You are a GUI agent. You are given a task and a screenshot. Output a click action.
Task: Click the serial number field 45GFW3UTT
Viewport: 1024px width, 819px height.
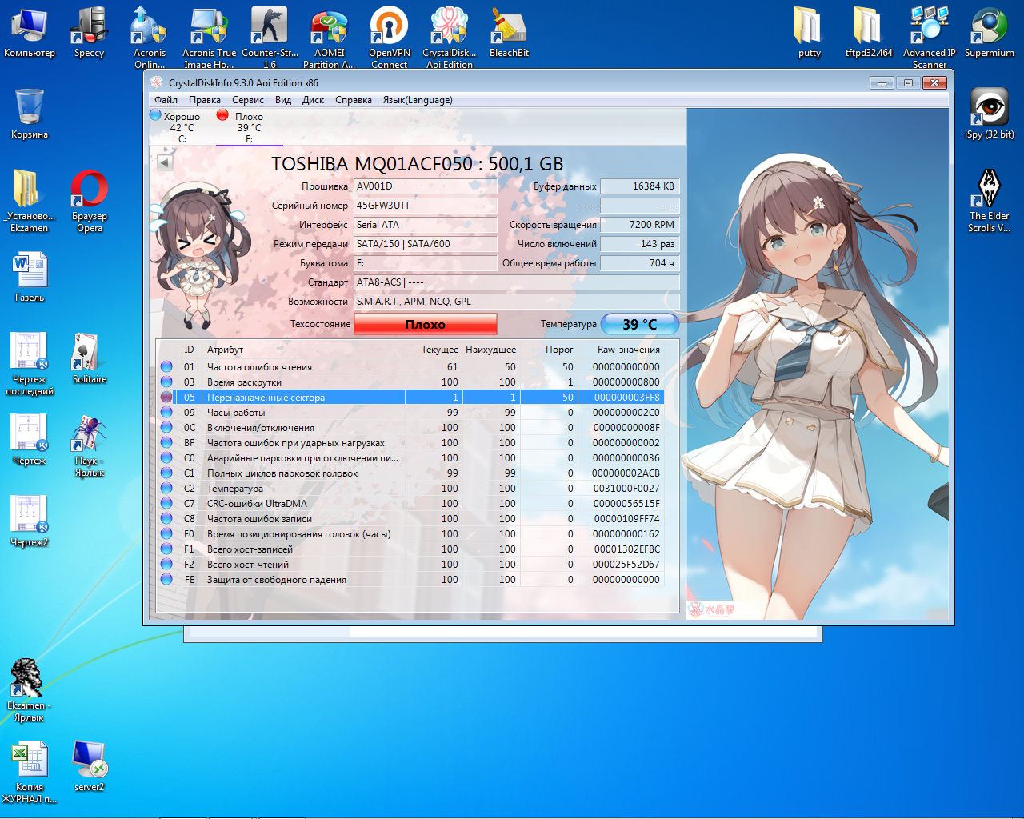pos(426,206)
